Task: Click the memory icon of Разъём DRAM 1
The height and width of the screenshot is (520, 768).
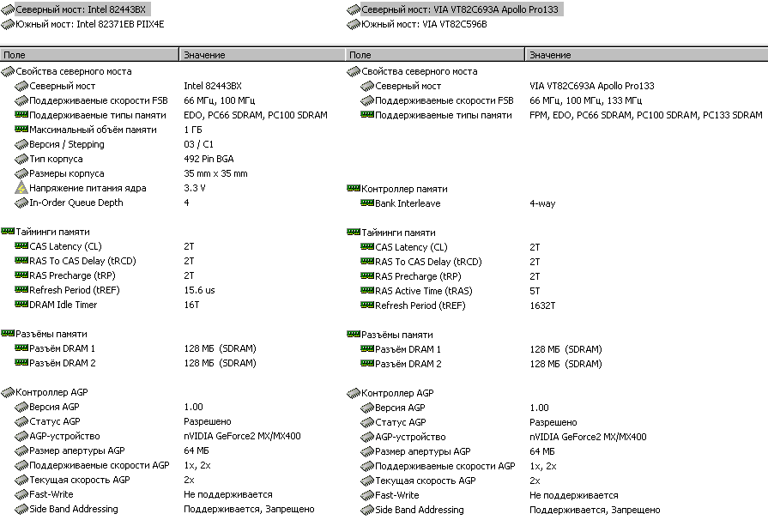Action: click(x=21, y=348)
